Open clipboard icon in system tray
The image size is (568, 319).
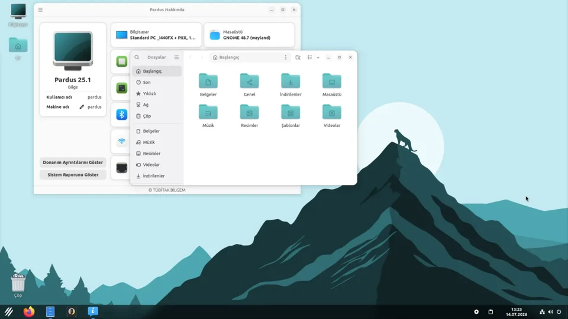490,312
